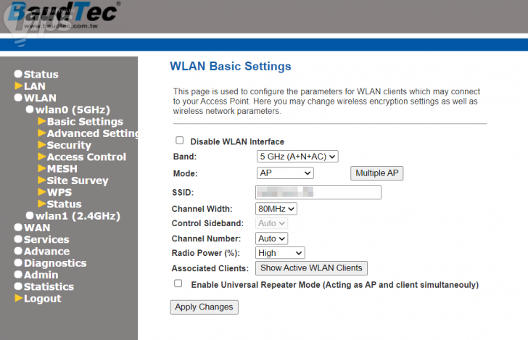The width and height of the screenshot is (528, 340).
Task: Click the SSID text field
Action: click(x=318, y=192)
